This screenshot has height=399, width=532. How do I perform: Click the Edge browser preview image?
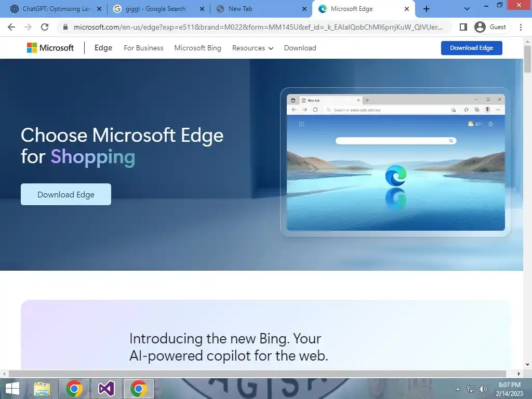point(395,162)
